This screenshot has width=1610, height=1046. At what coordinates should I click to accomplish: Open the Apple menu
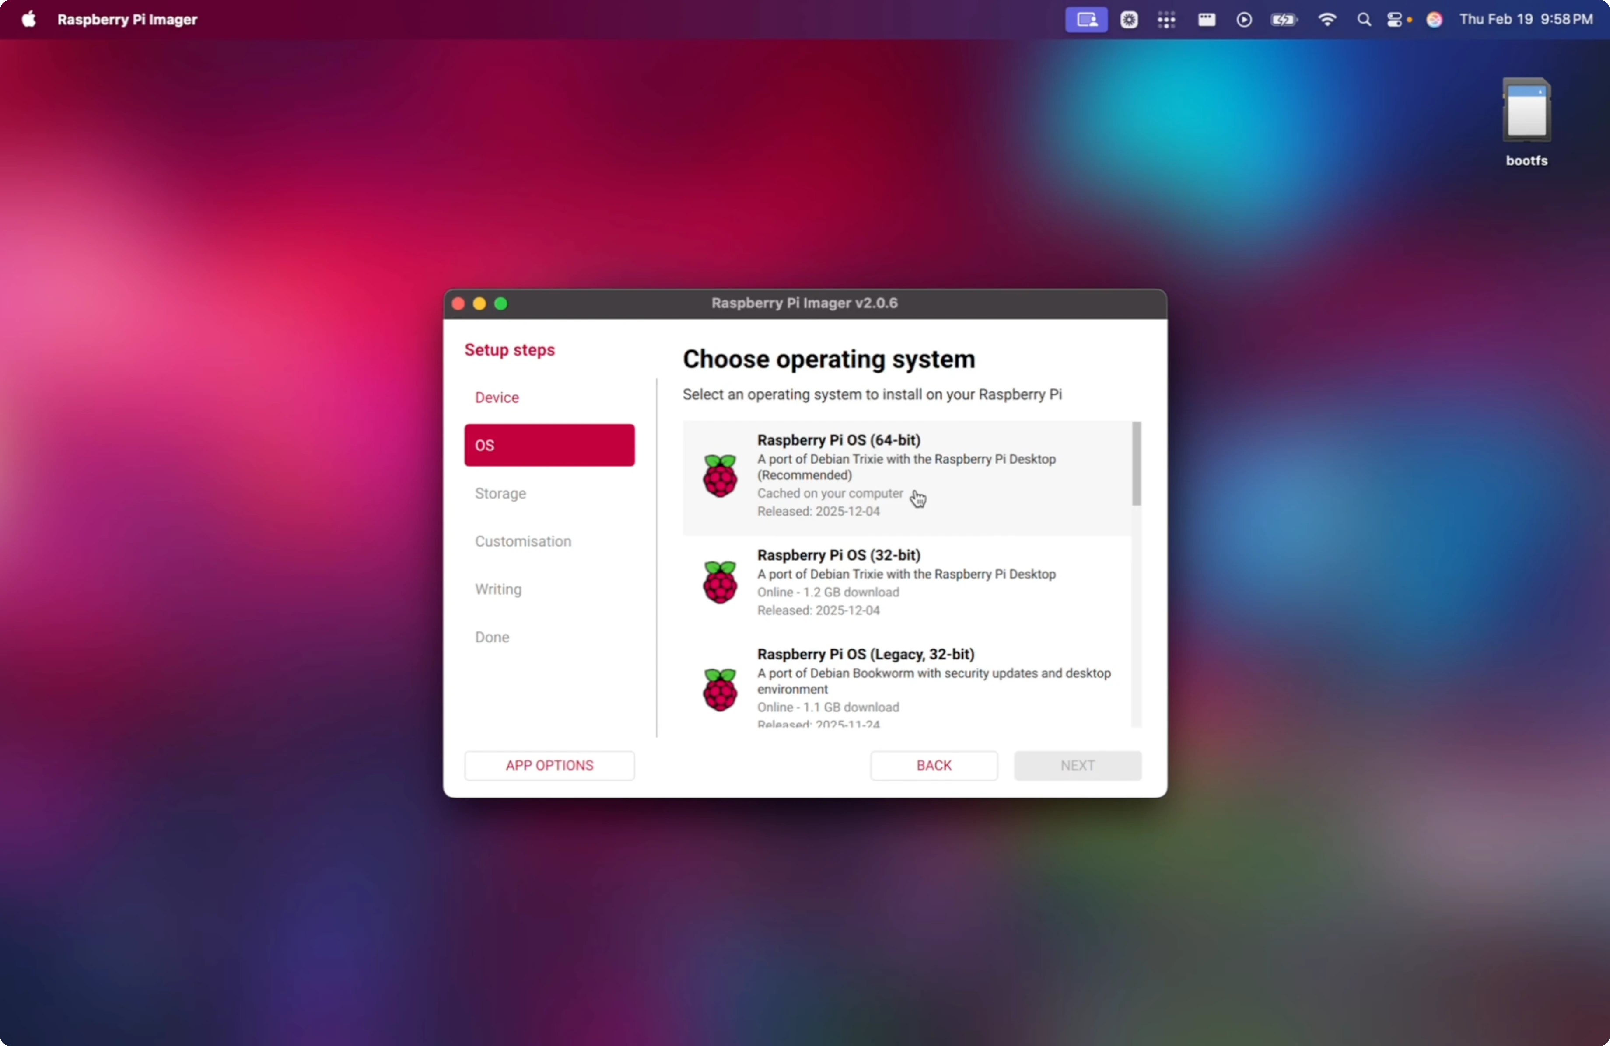click(x=28, y=20)
